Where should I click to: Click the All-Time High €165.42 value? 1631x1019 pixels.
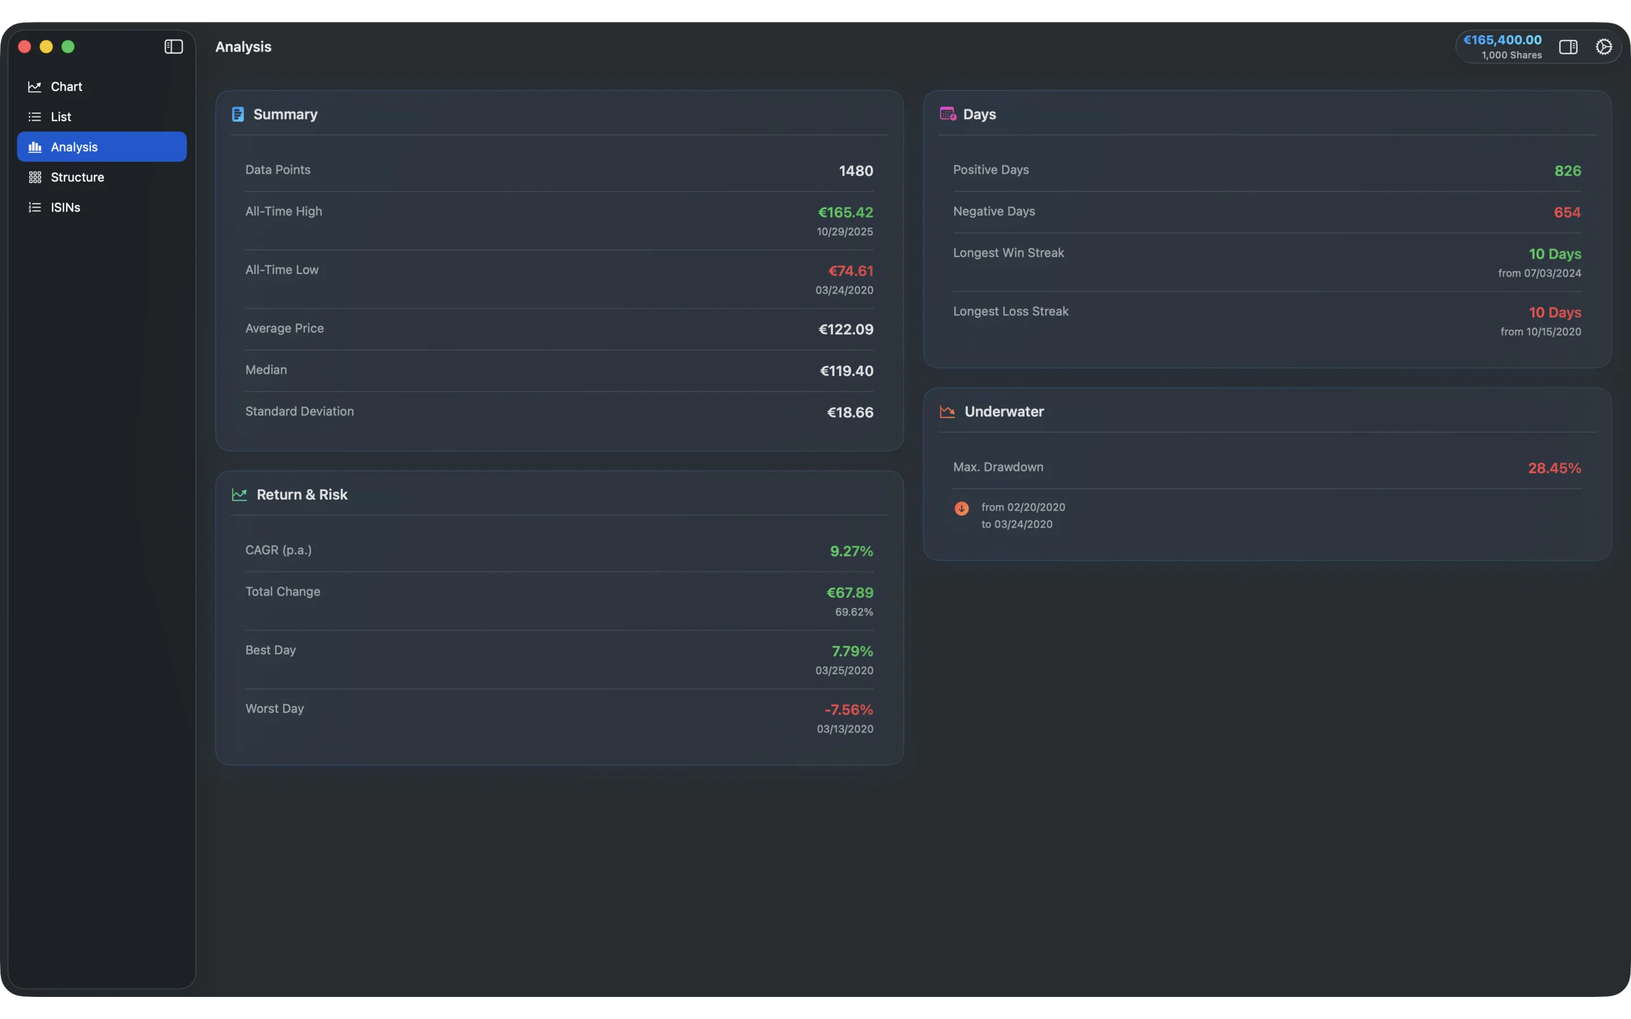pyautogui.click(x=844, y=212)
